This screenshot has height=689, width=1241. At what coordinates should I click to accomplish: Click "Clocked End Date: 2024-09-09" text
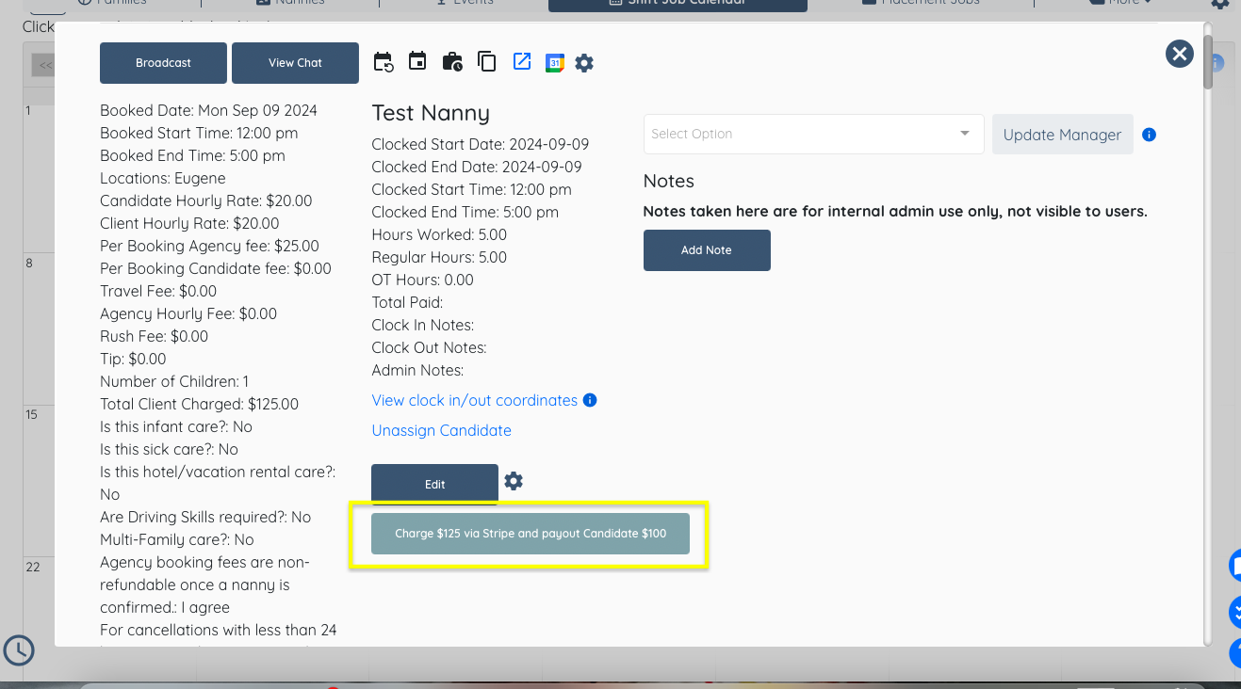(x=477, y=167)
